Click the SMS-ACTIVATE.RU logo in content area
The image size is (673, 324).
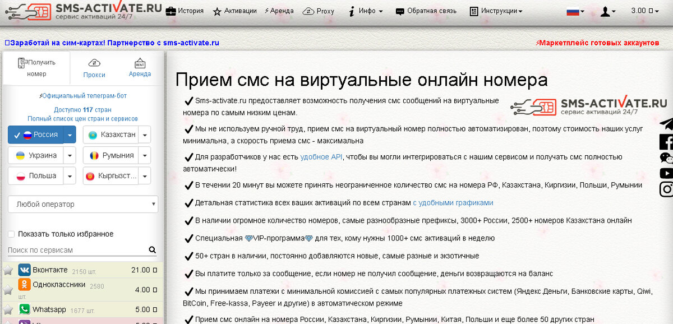588,107
